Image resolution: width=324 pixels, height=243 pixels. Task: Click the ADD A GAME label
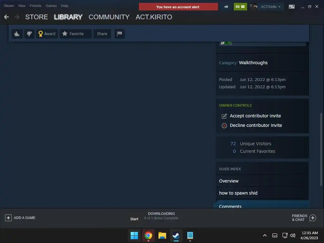click(25, 218)
